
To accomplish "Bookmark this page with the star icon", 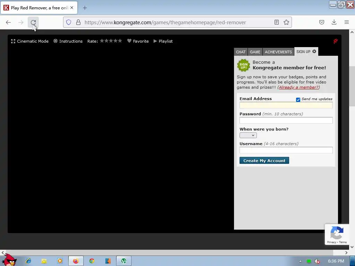I will click(x=286, y=22).
